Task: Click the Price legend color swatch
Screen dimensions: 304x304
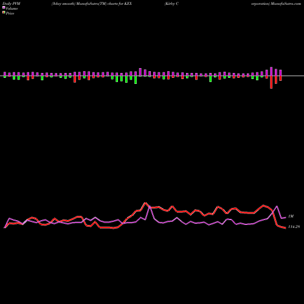Action: (x=4, y=12)
